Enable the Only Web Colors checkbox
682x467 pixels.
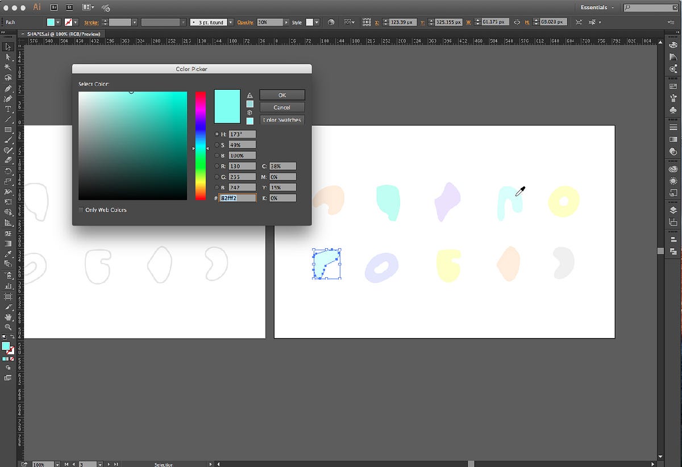(x=82, y=210)
